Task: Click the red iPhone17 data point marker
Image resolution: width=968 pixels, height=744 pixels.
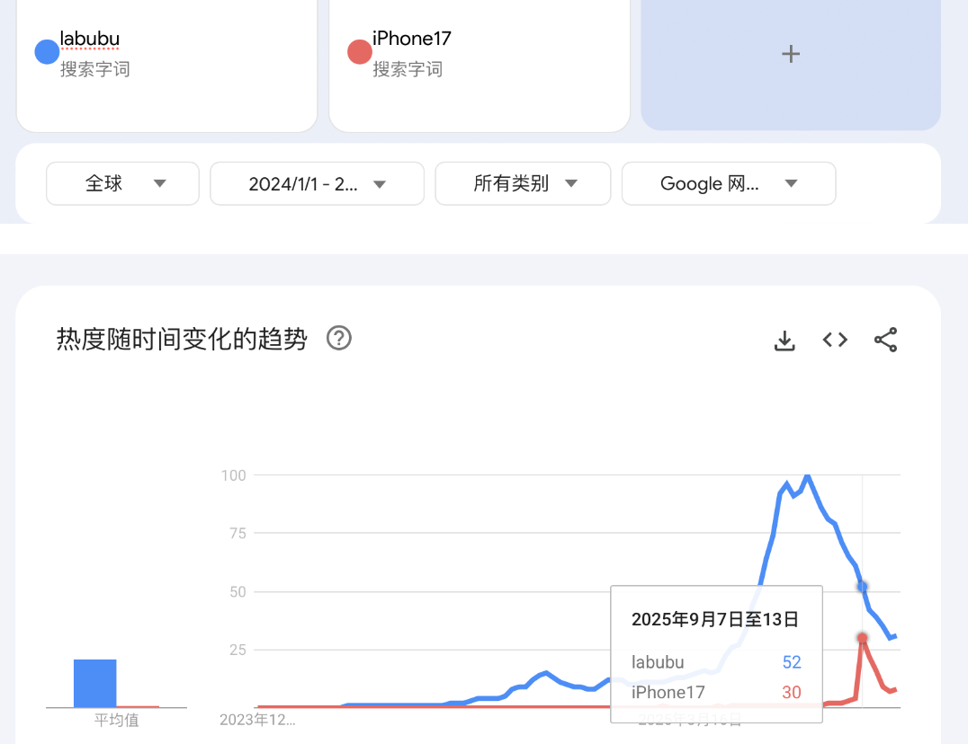Action: tap(863, 637)
